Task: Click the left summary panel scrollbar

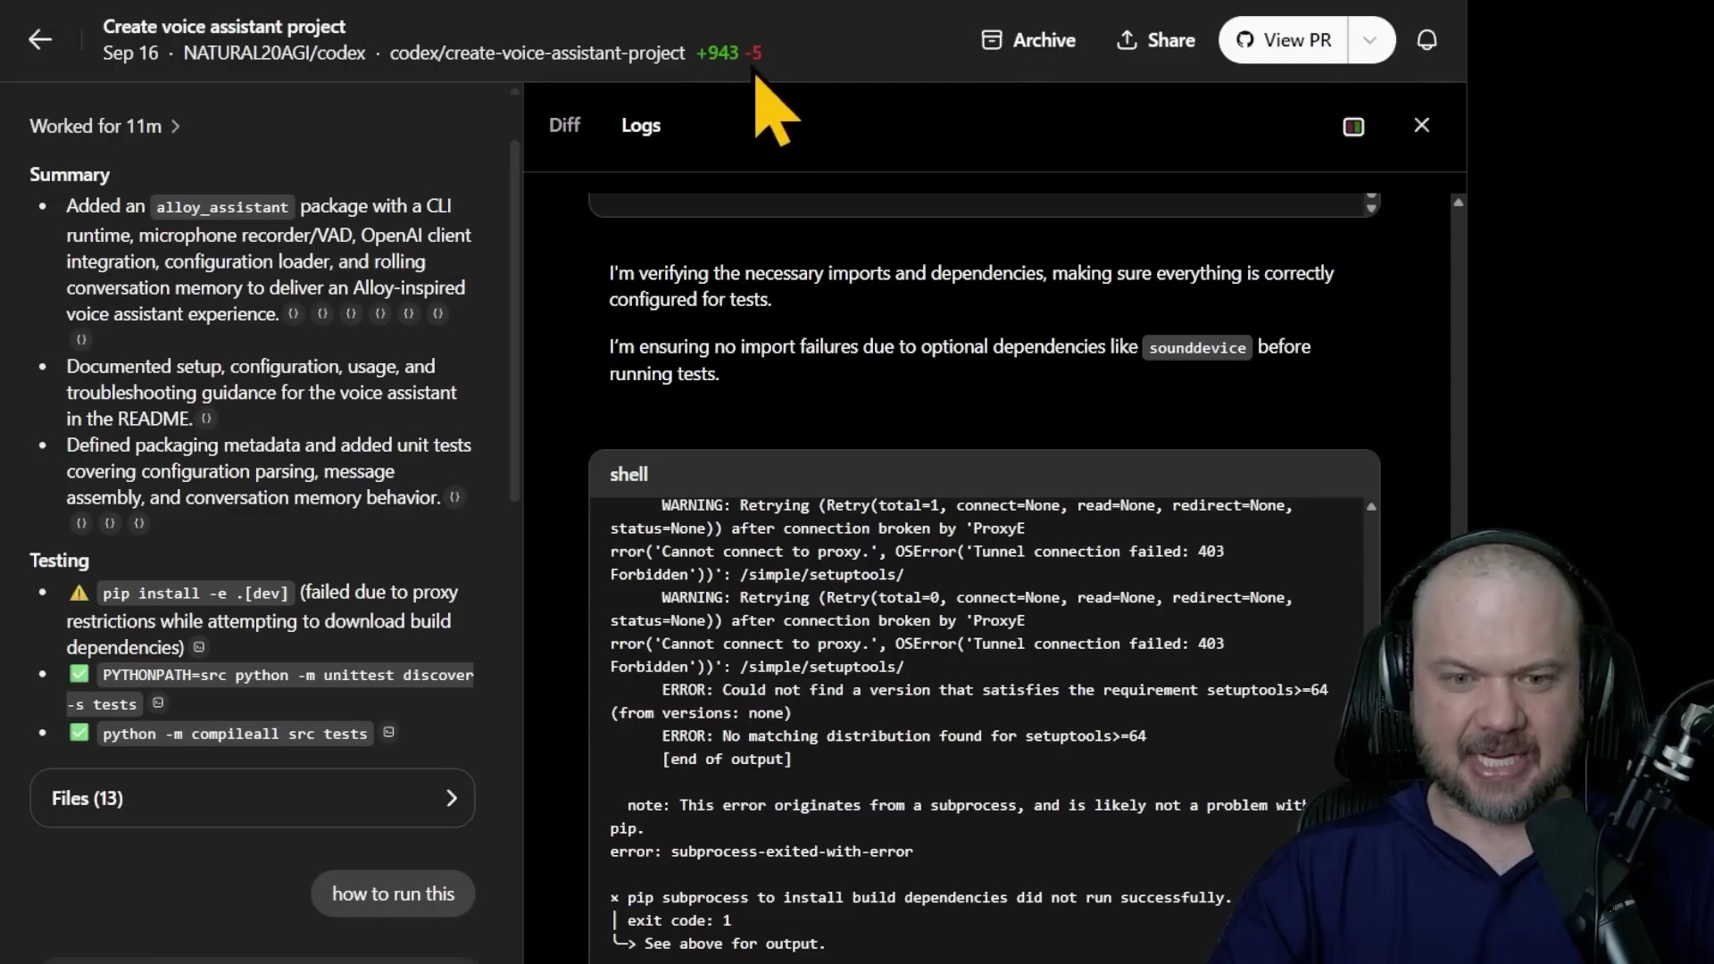Action: 514,321
